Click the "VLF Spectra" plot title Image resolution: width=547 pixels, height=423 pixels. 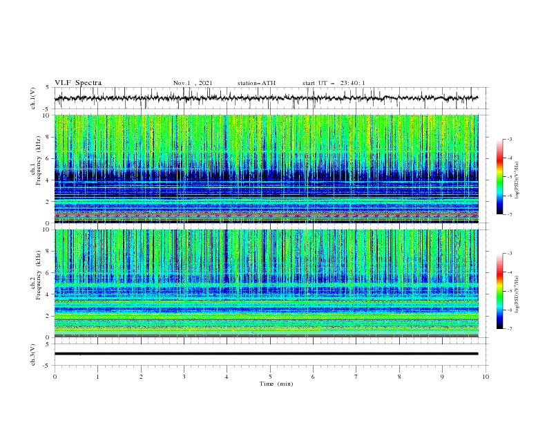pyautogui.click(x=78, y=83)
